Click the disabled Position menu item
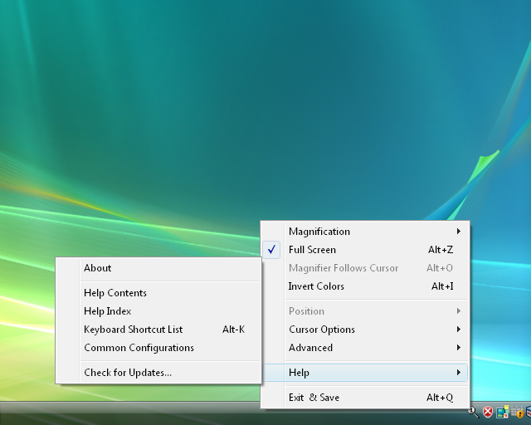Image resolution: width=531 pixels, height=425 pixels. pos(306,311)
